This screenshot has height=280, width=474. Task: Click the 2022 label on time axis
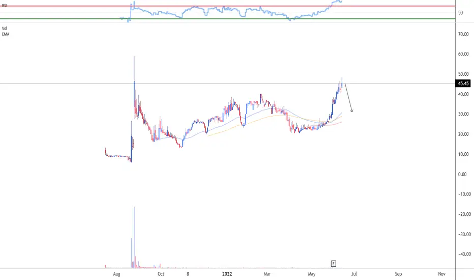[227, 274]
